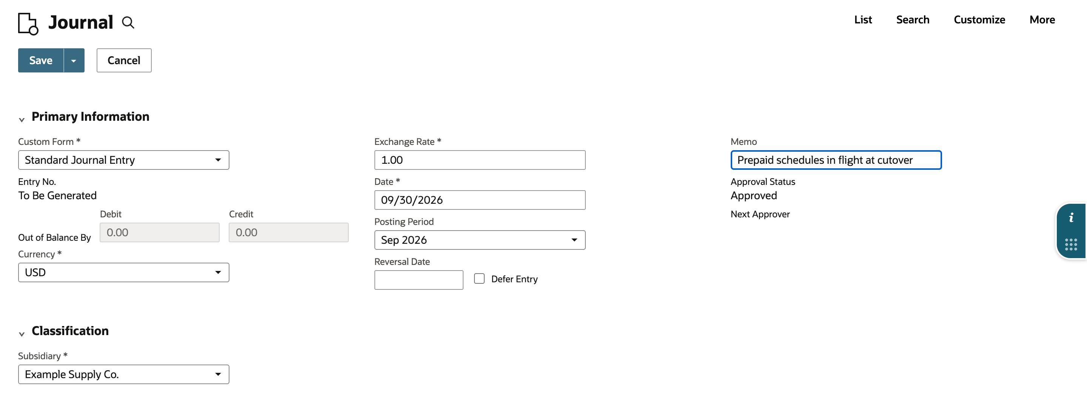Click the Credit out-of-balance field

click(x=289, y=232)
